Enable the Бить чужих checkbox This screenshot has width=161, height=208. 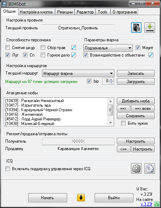(x=123, y=123)
